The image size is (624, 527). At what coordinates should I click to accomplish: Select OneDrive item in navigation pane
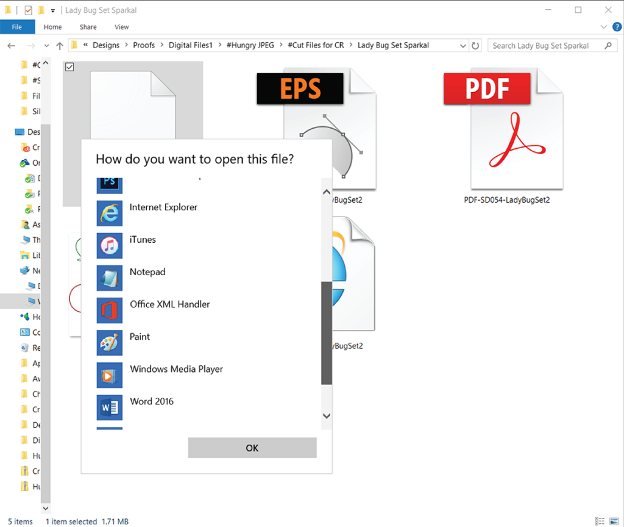(x=30, y=163)
